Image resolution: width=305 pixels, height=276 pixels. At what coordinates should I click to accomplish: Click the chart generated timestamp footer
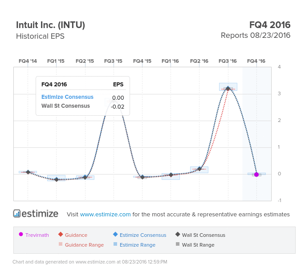[90, 262]
